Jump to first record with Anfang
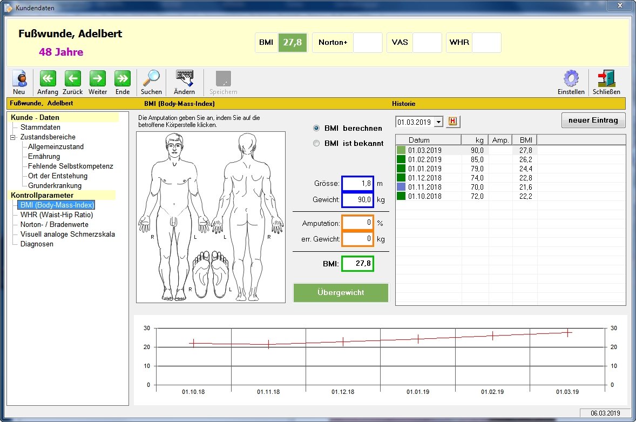This screenshot has width=636, height=422. pos(48,79)
